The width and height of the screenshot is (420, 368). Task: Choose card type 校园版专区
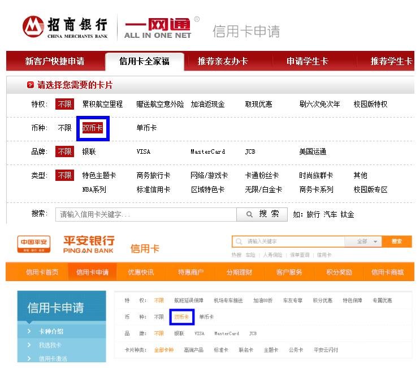click(x=370, y=189)
